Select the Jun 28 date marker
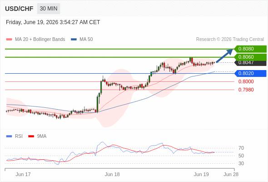 click(x=231, y=174)
